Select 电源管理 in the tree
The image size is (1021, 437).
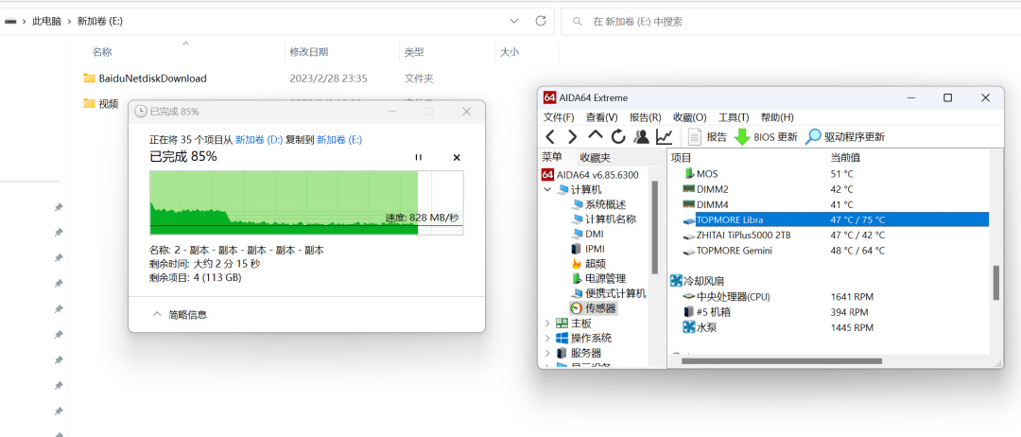pos(597,279)
